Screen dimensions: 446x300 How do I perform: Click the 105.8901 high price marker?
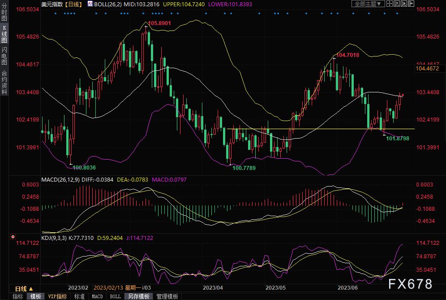pyautogui.click(x=159, y=23)
